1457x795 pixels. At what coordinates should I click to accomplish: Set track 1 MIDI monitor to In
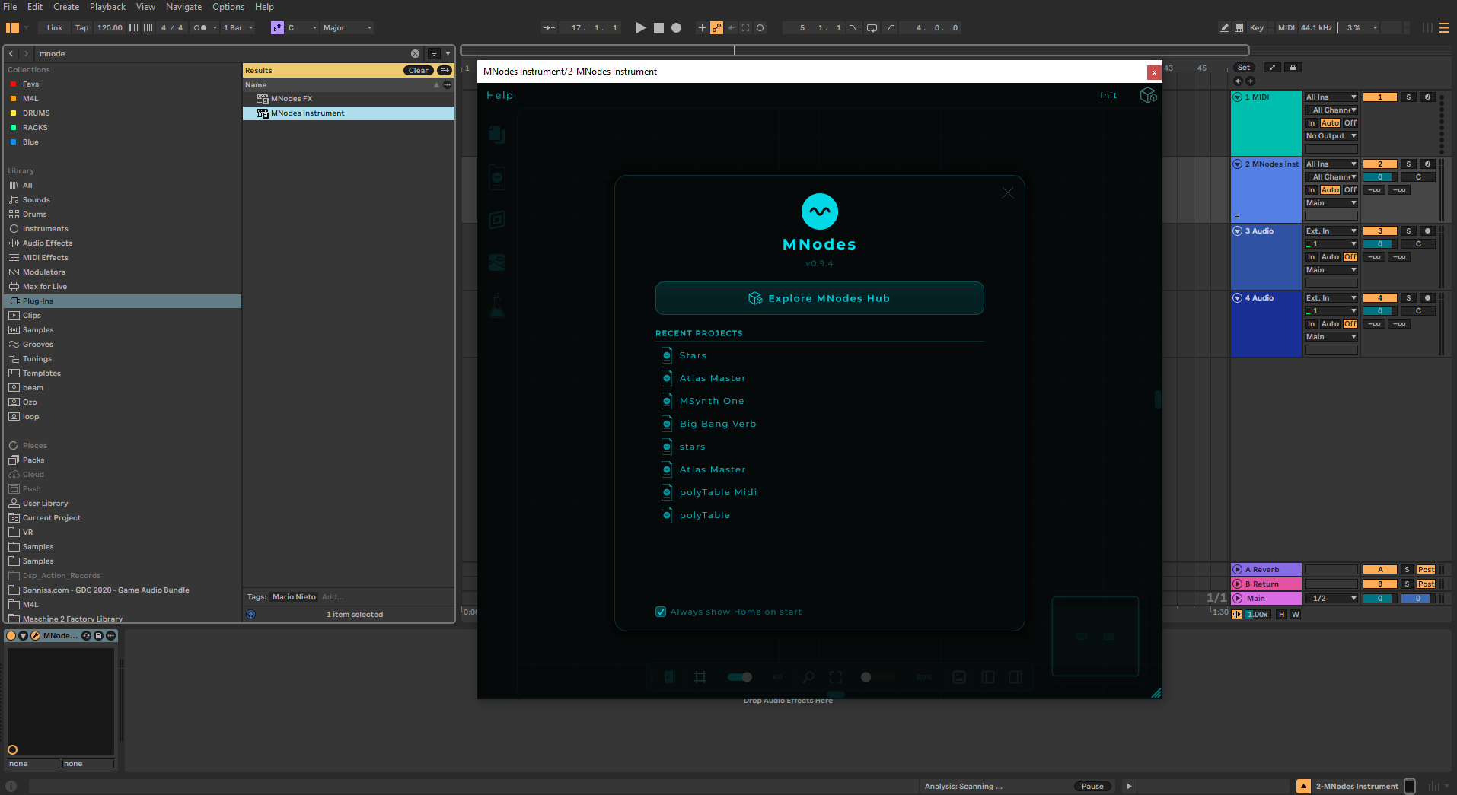(x=1311, y=123)
